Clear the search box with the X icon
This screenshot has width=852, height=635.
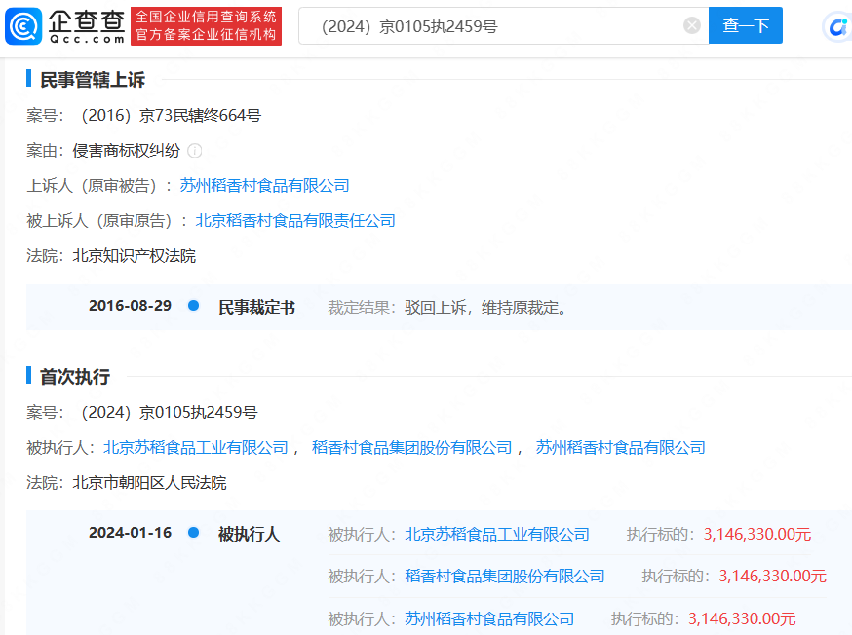click(x=691, y=26)
